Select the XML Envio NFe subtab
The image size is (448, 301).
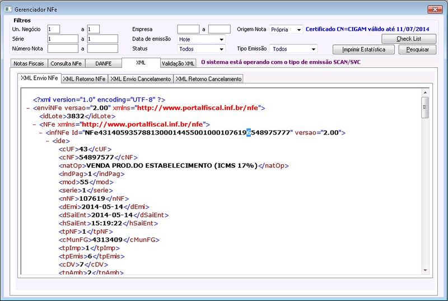pos(39,78)
